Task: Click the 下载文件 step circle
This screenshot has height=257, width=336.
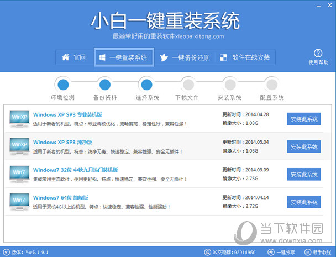Action: click(x=188, y=85)
